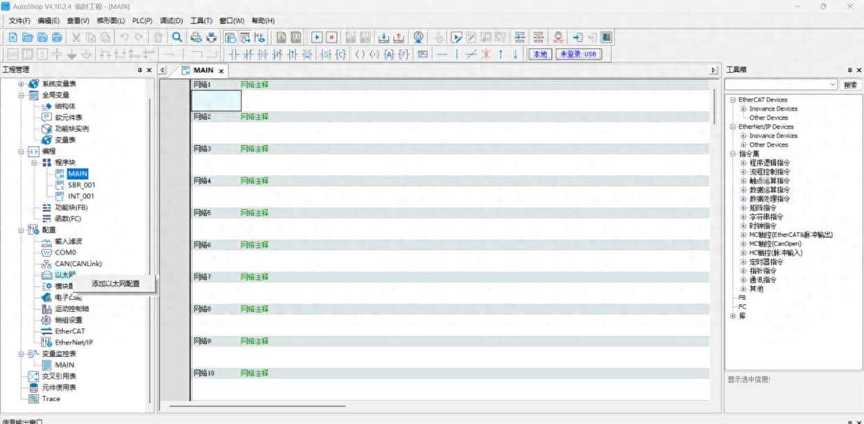Expand the 程序逻辑指令 toolbox category
Viewport: 864px width, 424px height.
point(743,163)
